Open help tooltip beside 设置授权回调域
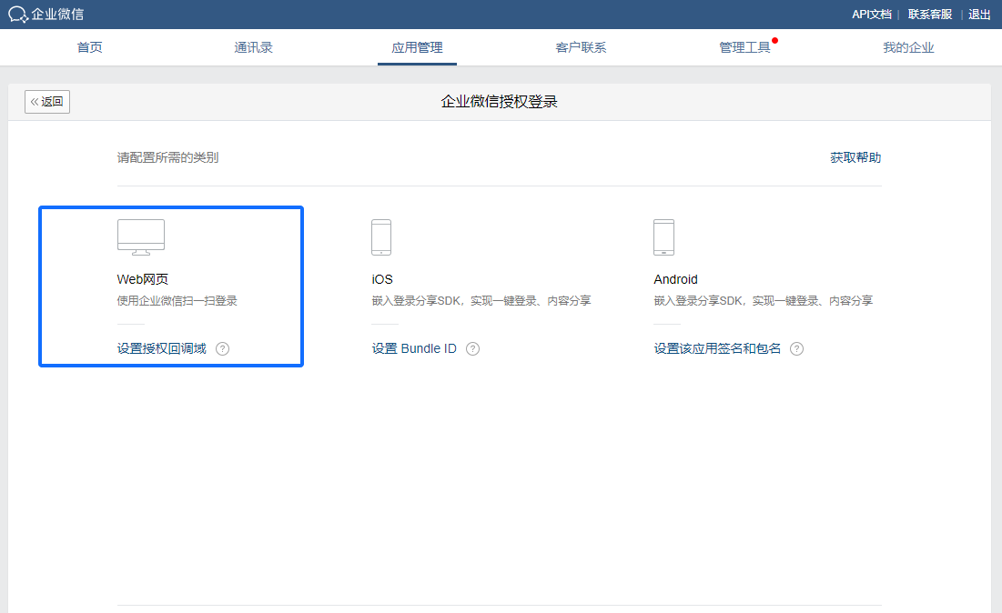This screenshot has width=1002, height=613. point(223,348)
